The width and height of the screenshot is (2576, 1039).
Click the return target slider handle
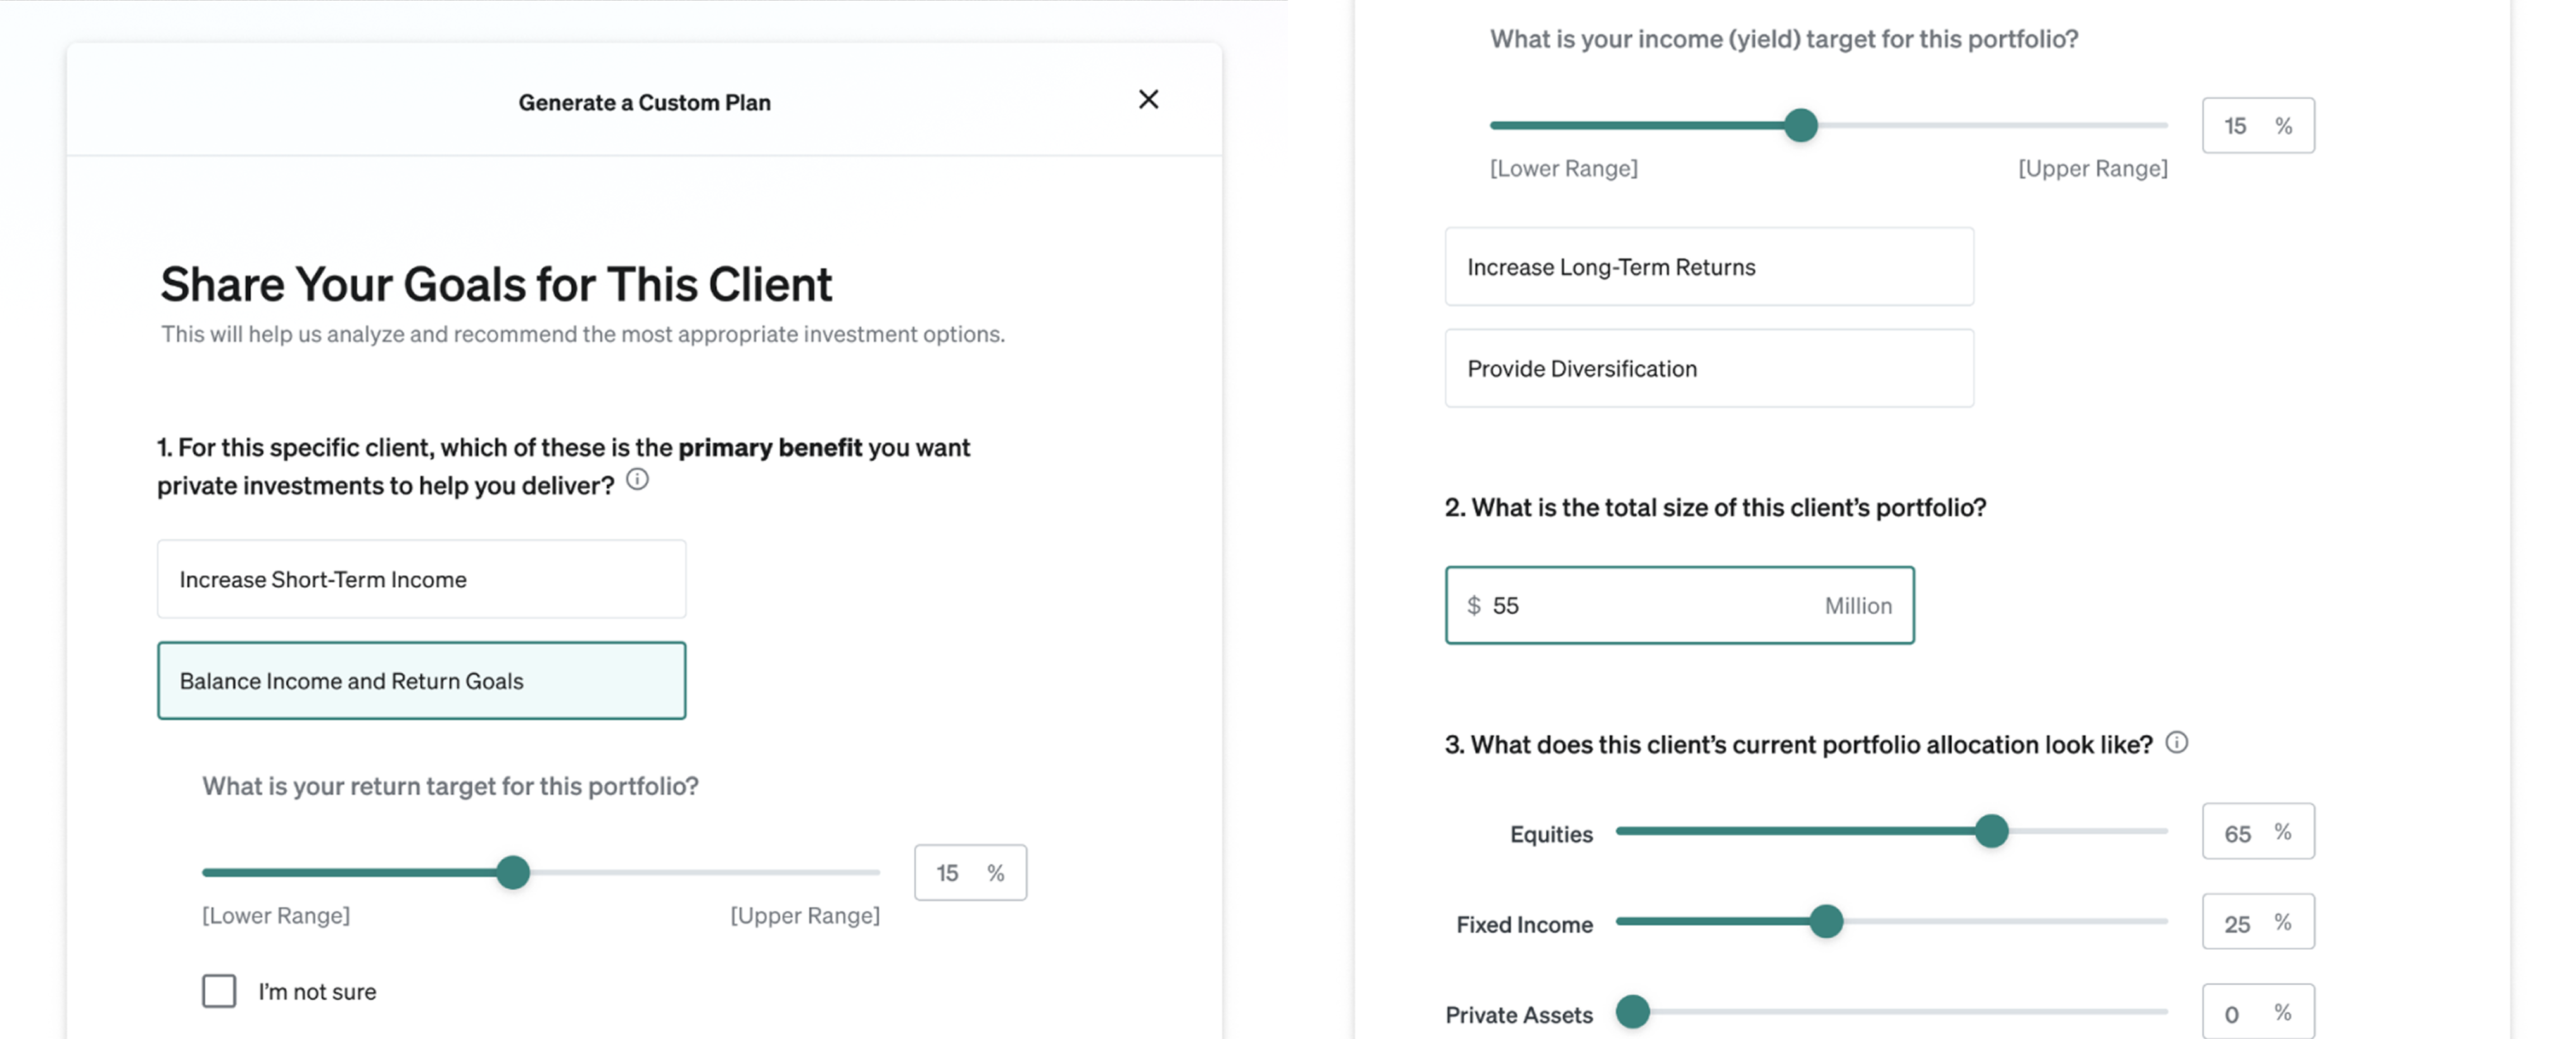(x=513, y=872)
